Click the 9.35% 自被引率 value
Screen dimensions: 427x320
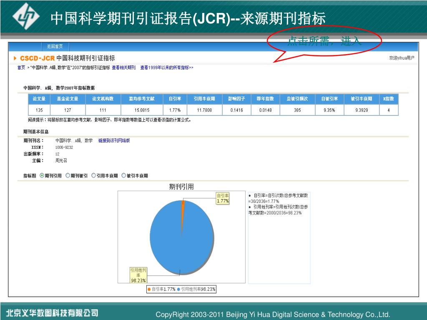(x=329, y=110)
